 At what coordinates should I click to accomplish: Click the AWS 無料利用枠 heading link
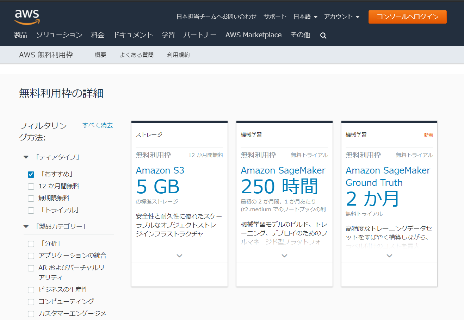point(46,55)
